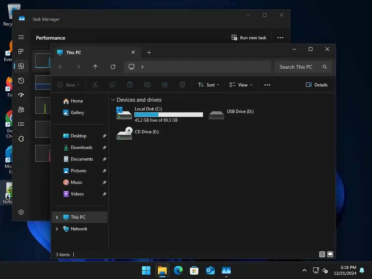Screen dimensions: 372x279
Task: Click the Delete trash icon
Action: point(182,85)
